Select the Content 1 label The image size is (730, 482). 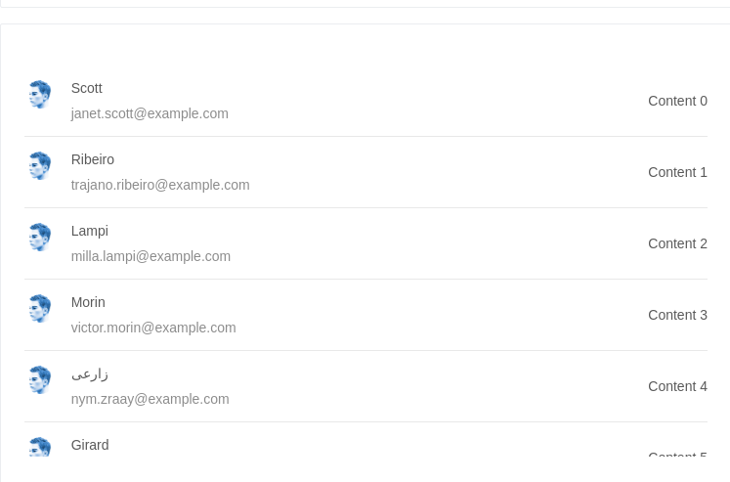[x=677, y=172]
